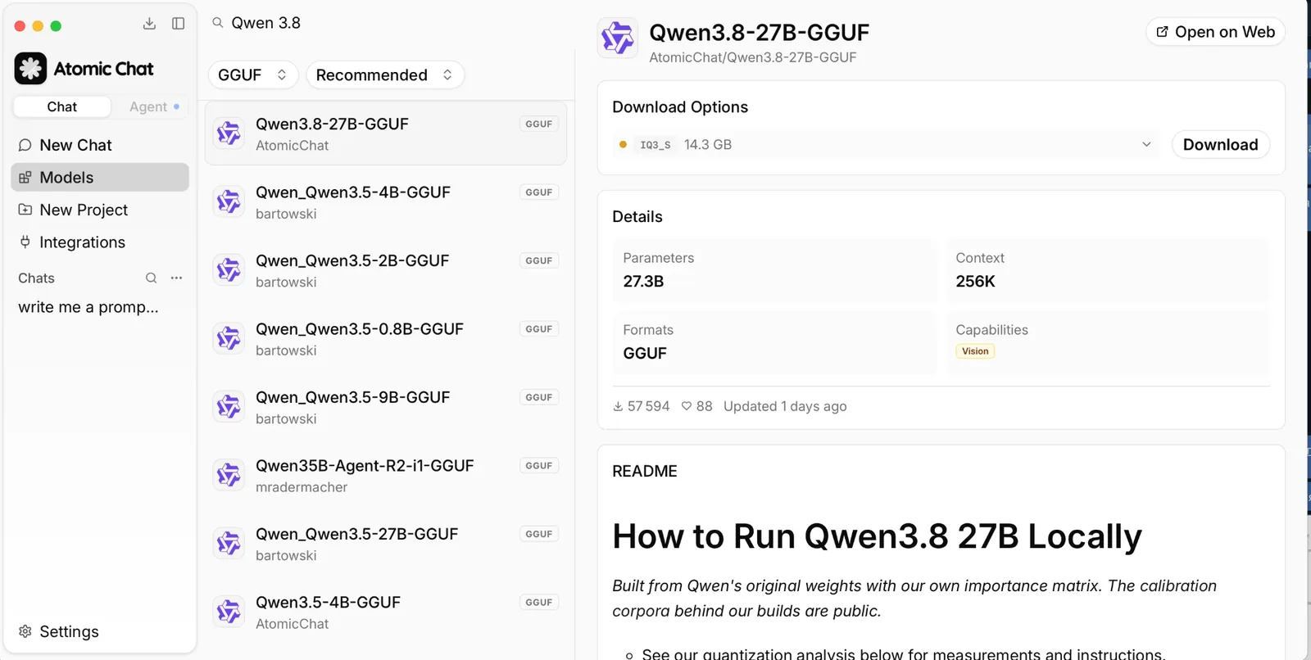Click the Qwen logo on Qwen3.8-27B-GGUF row
Viewport: 1311px width, 660px height.
229,133
